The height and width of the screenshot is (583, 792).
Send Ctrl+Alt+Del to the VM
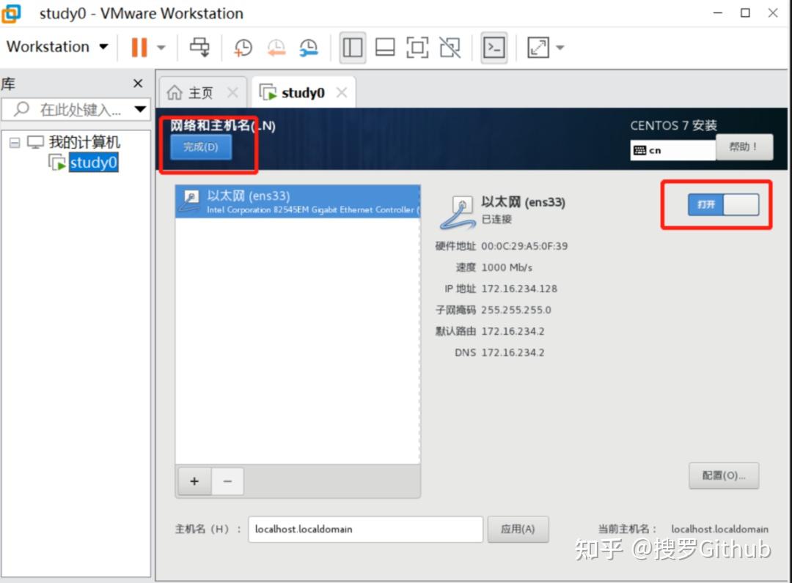tap(199, 48)
